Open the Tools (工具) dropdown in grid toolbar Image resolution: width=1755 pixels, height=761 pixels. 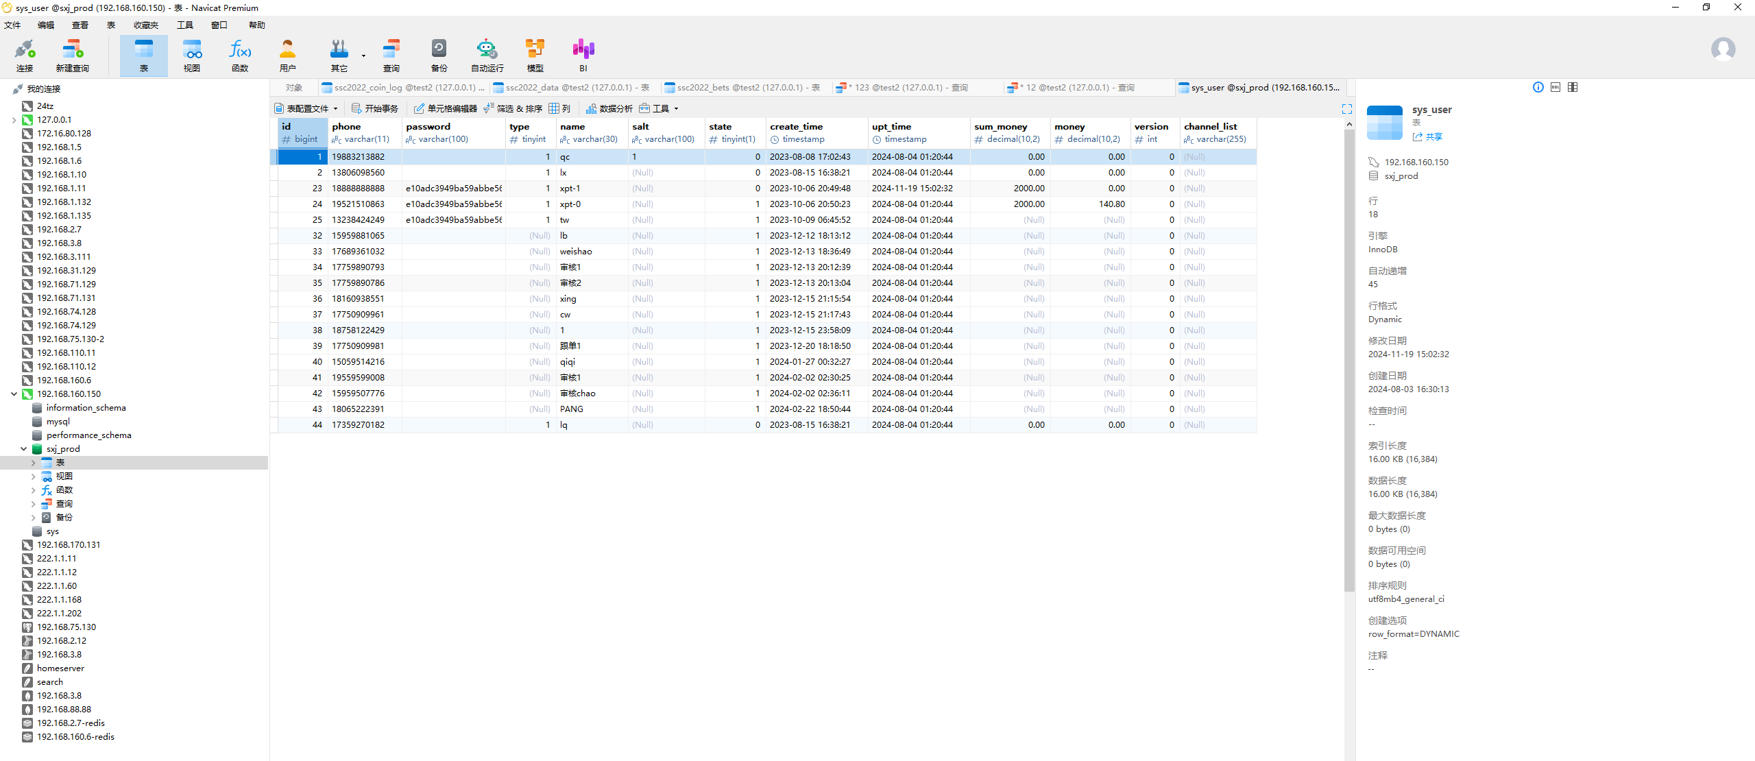click(659, 108)
